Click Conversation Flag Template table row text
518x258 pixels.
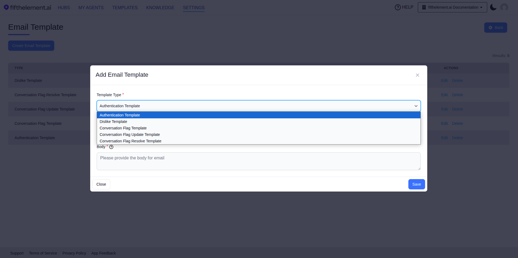pyautogui.click(x=38, y=123)
